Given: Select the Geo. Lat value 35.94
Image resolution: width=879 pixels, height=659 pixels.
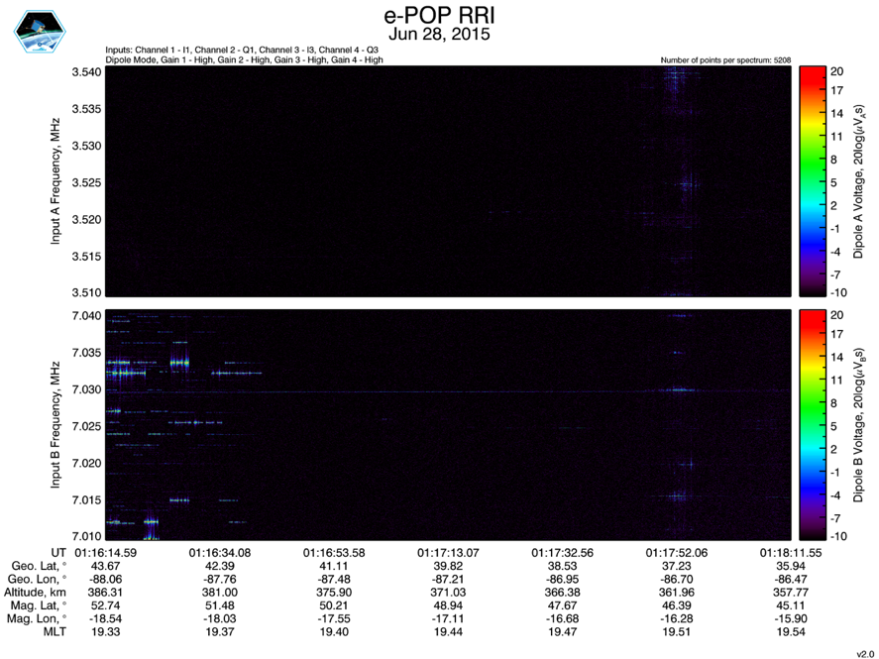Looking at the screenshot, I should click(789, 564).
